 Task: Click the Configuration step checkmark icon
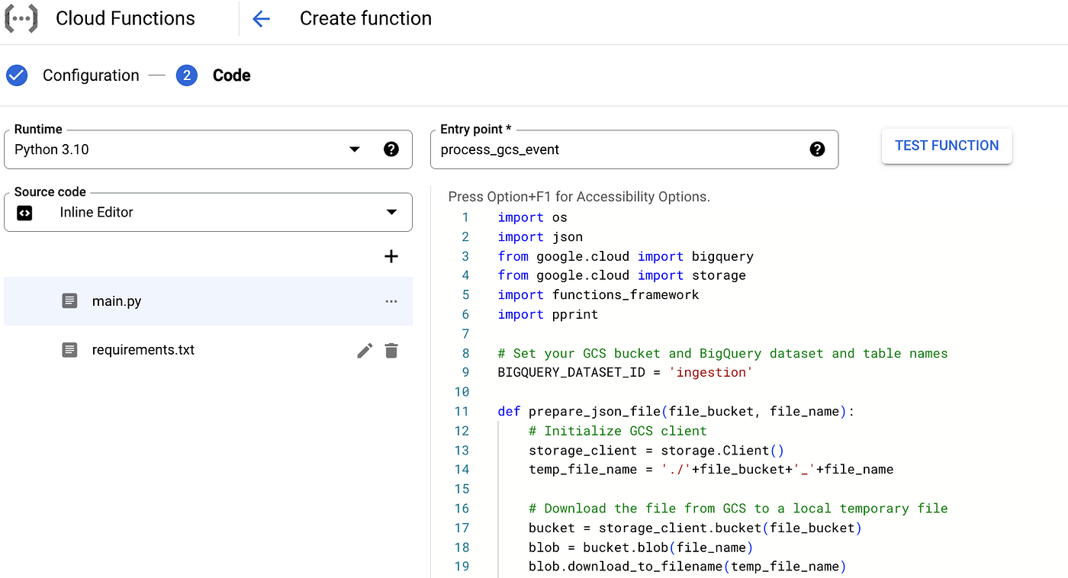click(17, 75)
